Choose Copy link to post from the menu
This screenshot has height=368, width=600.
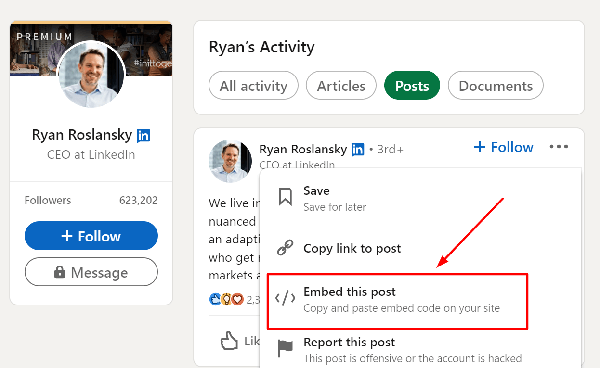pyautogui.click(x=352, y=248)
